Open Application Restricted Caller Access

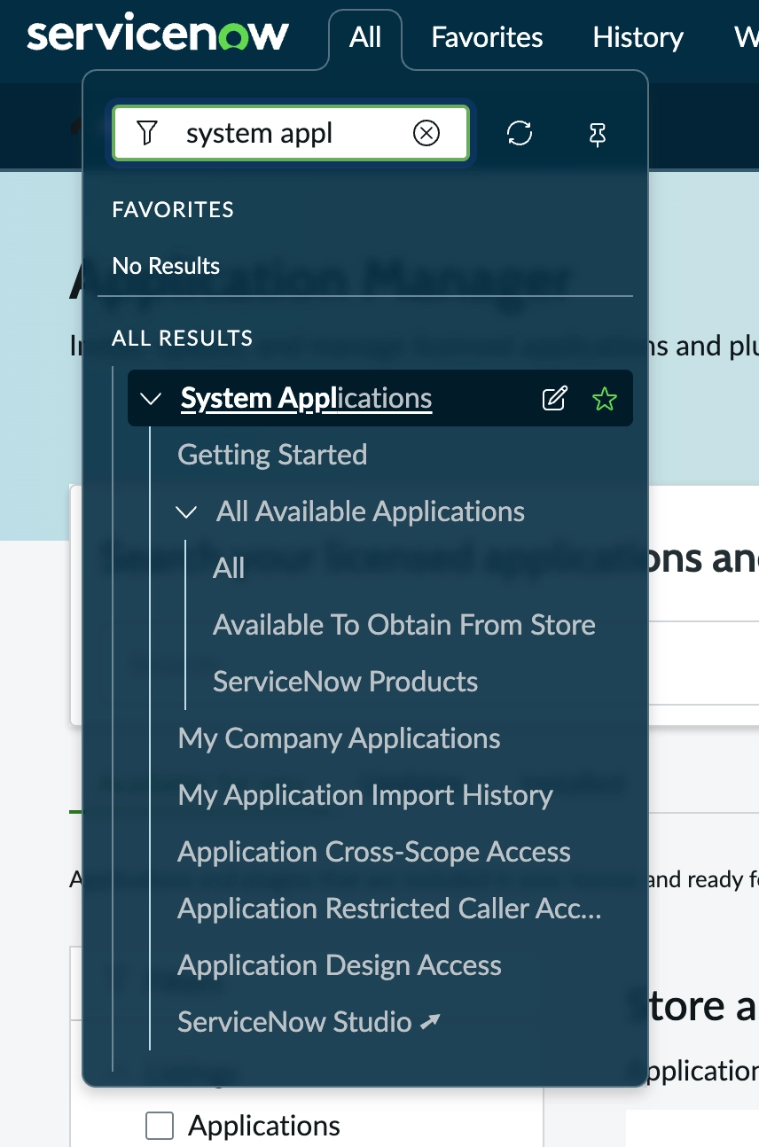pos(390,909)
